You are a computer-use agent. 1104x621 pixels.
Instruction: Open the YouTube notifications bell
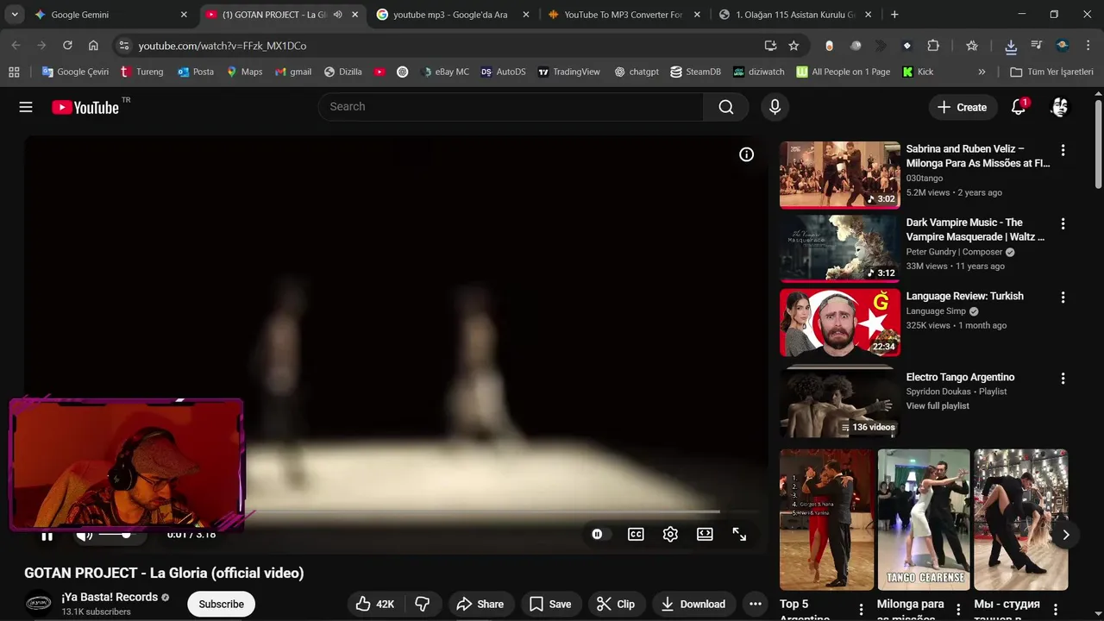pos(1019,107)
